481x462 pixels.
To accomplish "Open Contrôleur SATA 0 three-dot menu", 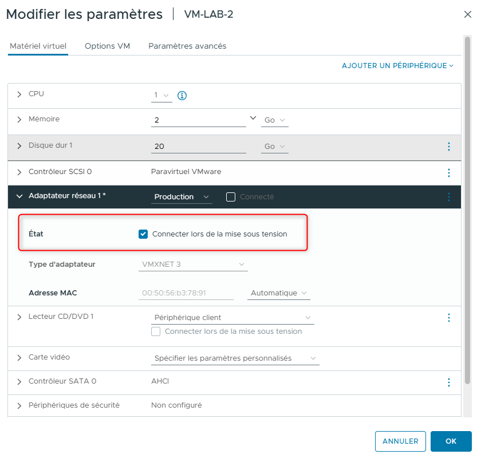I will (x=449, y=382).
